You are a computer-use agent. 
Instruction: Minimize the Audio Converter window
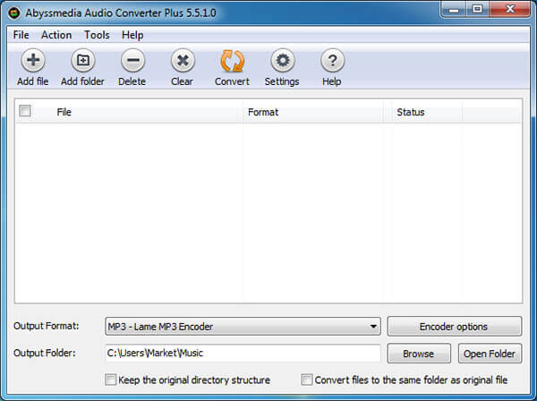pos(454,9)
